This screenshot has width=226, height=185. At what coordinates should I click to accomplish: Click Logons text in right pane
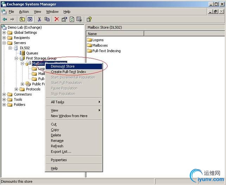(x=98, y=40)
